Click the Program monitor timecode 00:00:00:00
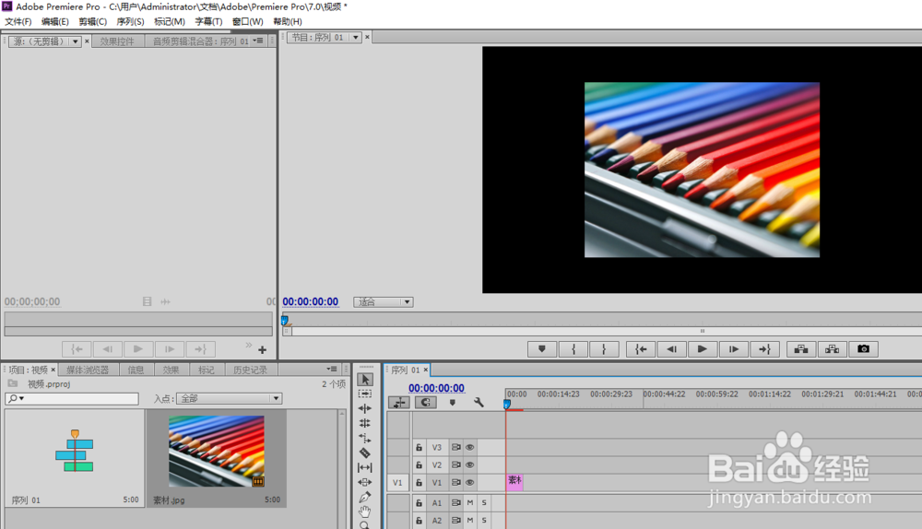The image size is (922, 529). click(311, 302)
